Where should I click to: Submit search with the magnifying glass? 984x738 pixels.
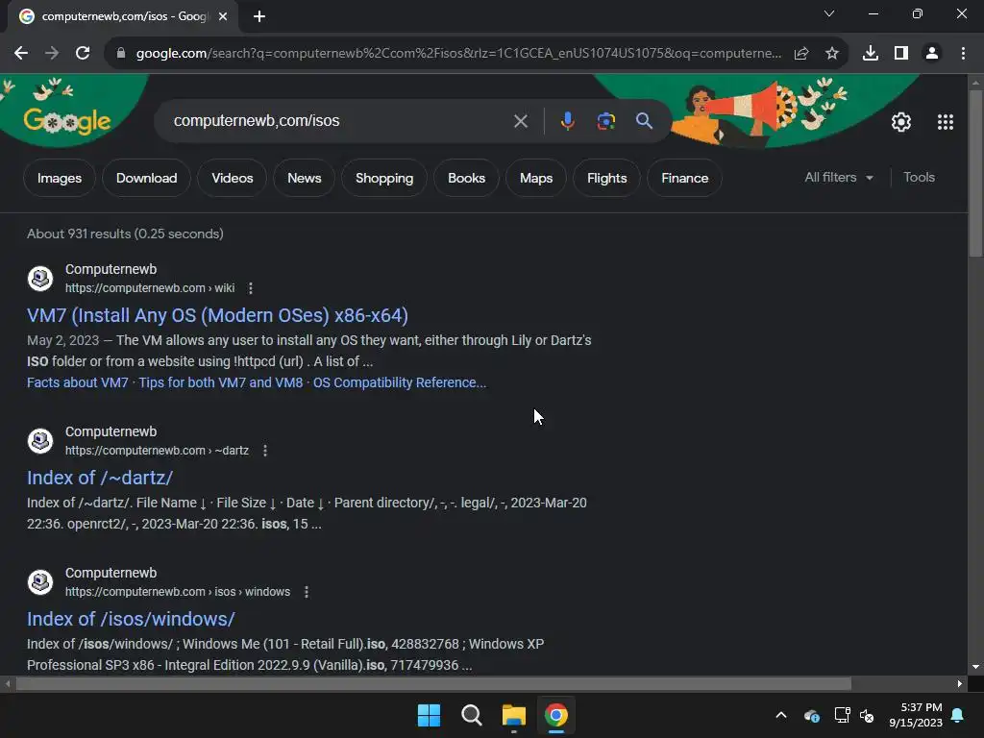pos(644,120)
